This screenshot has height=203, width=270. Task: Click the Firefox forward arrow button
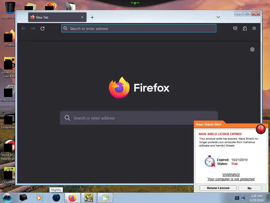click(x=33, y=29)
